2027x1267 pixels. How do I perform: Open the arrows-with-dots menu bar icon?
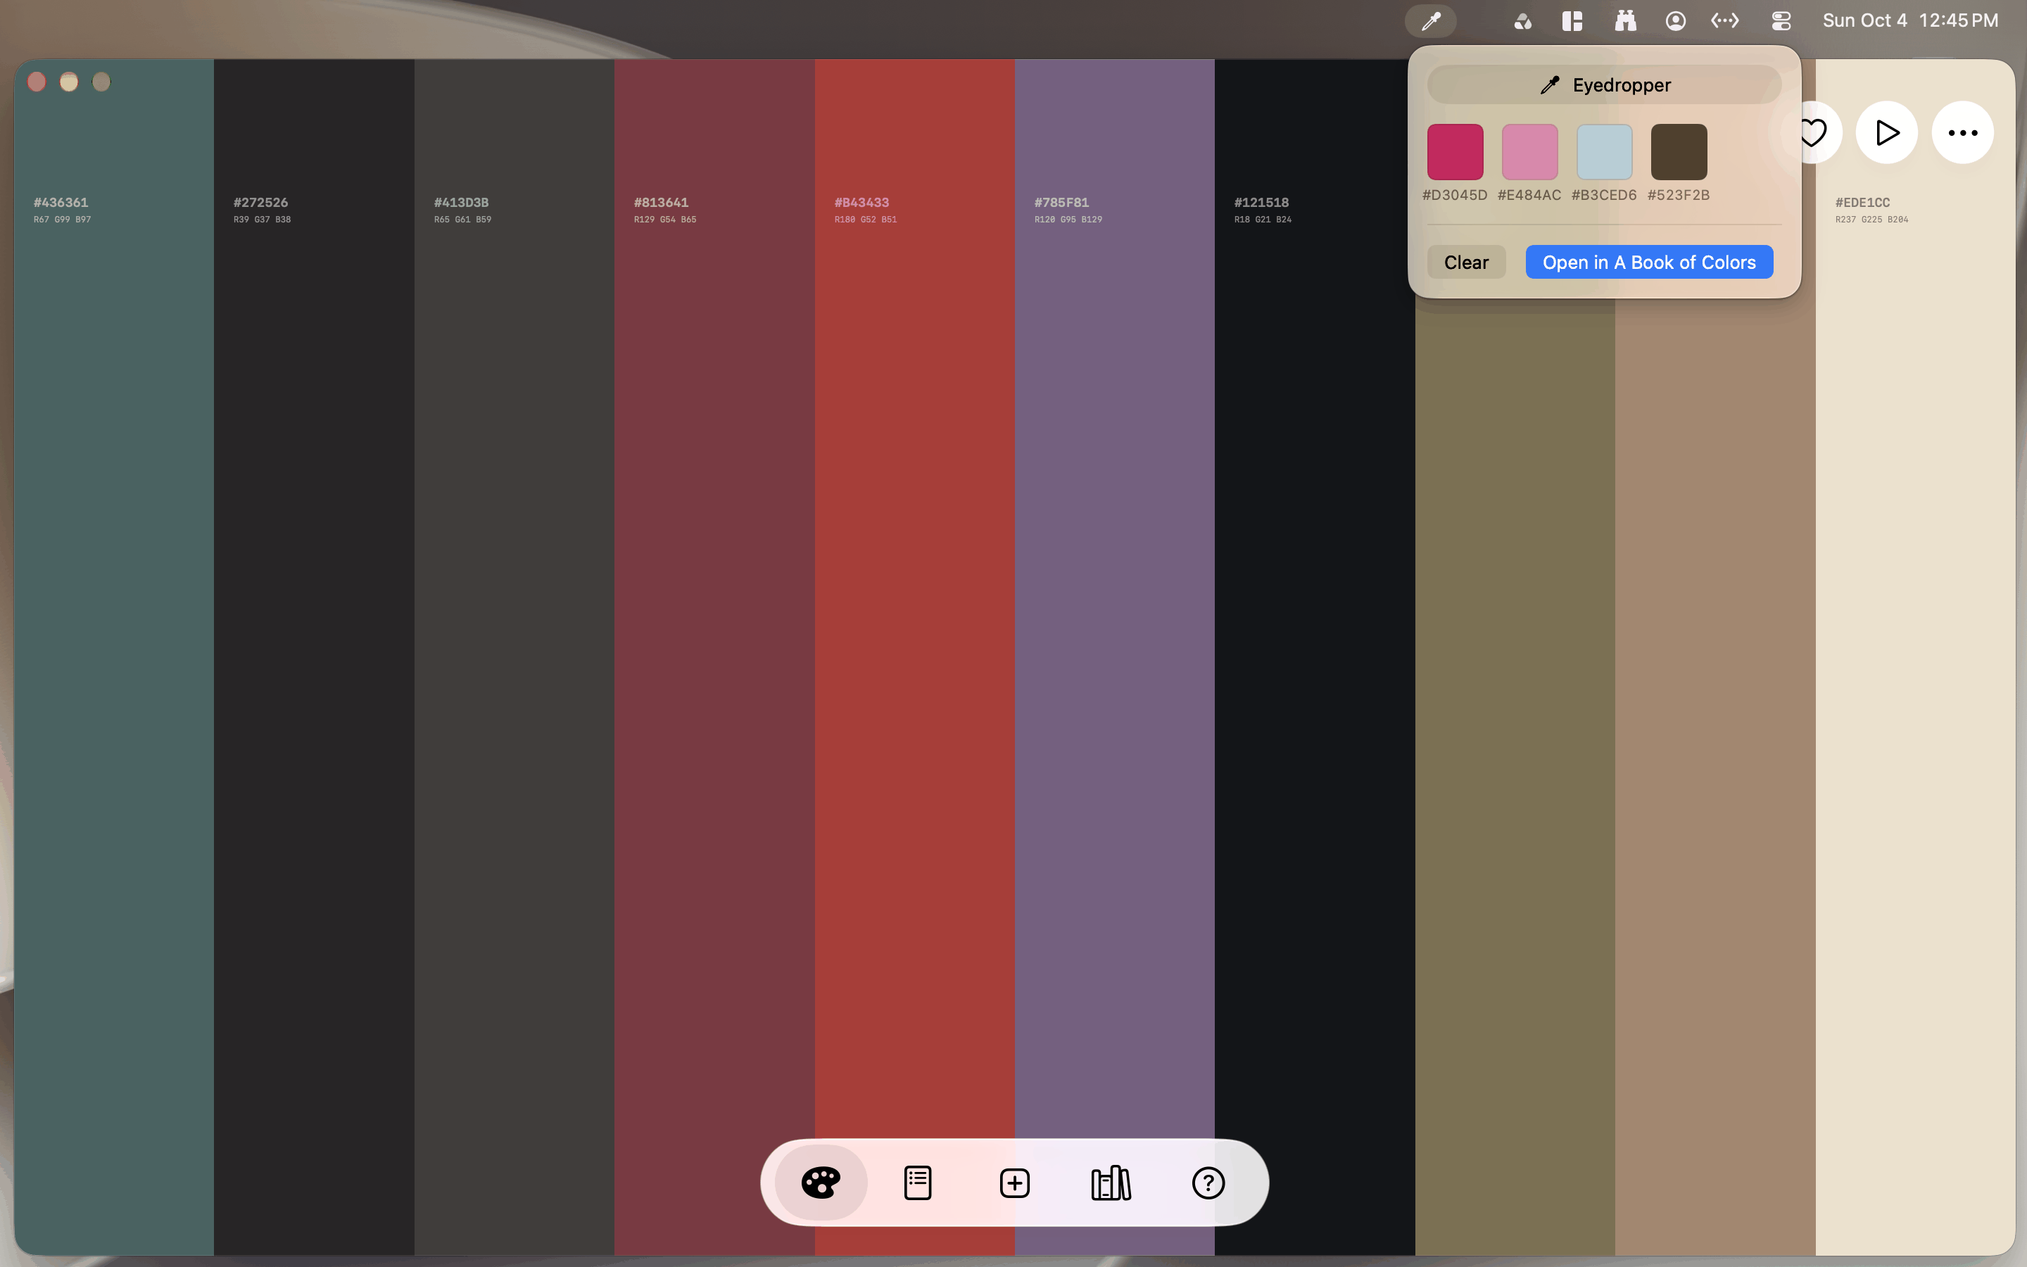coord(1724,21)
